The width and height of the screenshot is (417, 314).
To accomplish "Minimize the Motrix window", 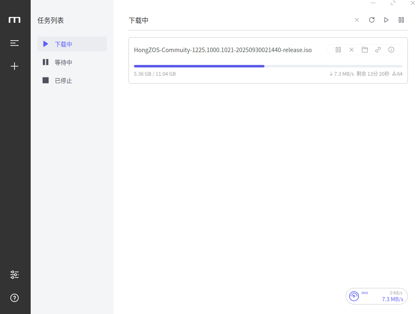I will (x=373, y=3).
